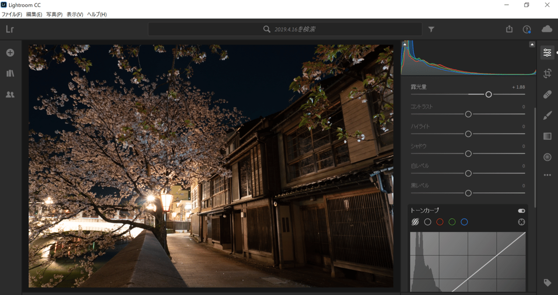Click the ハイライト slider handle
Viewport: 558px width, 295px height.
point(468,134)
